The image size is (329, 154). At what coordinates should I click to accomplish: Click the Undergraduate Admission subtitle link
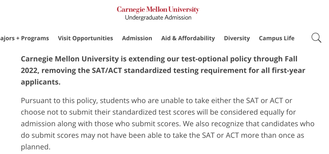coord(158,18)
